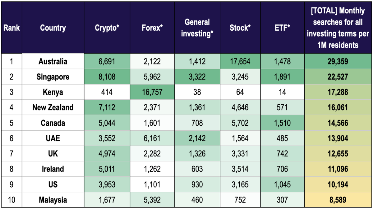Click the Country header cell
Image resolution: width=373 pixels, height=209 pixels.
(53, 28)
